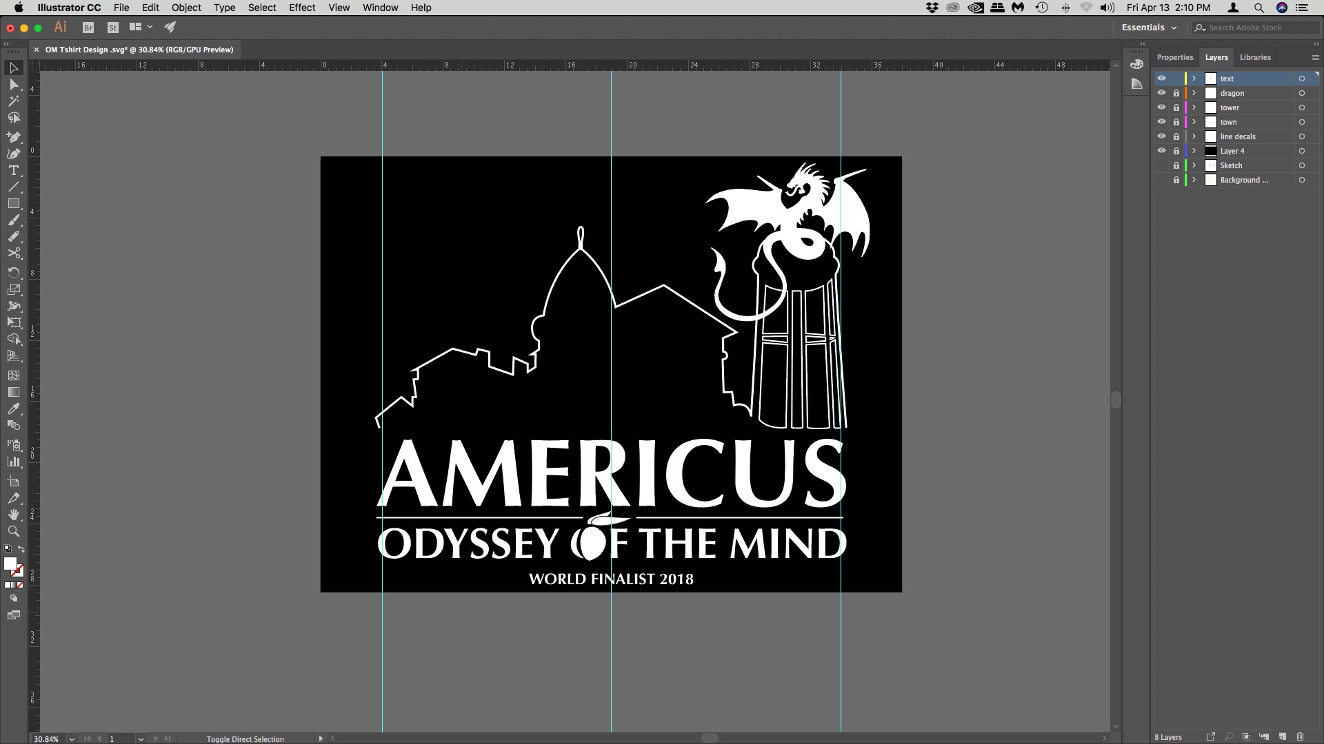This screenshot has height=744, width=1324.
Task: Open the Essentials workspace dropdown
Action: point(1149,28)
